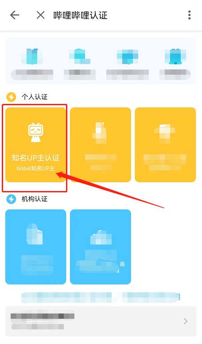Select the 知名UP主认证 card title
202x344 pixels.
35,158
